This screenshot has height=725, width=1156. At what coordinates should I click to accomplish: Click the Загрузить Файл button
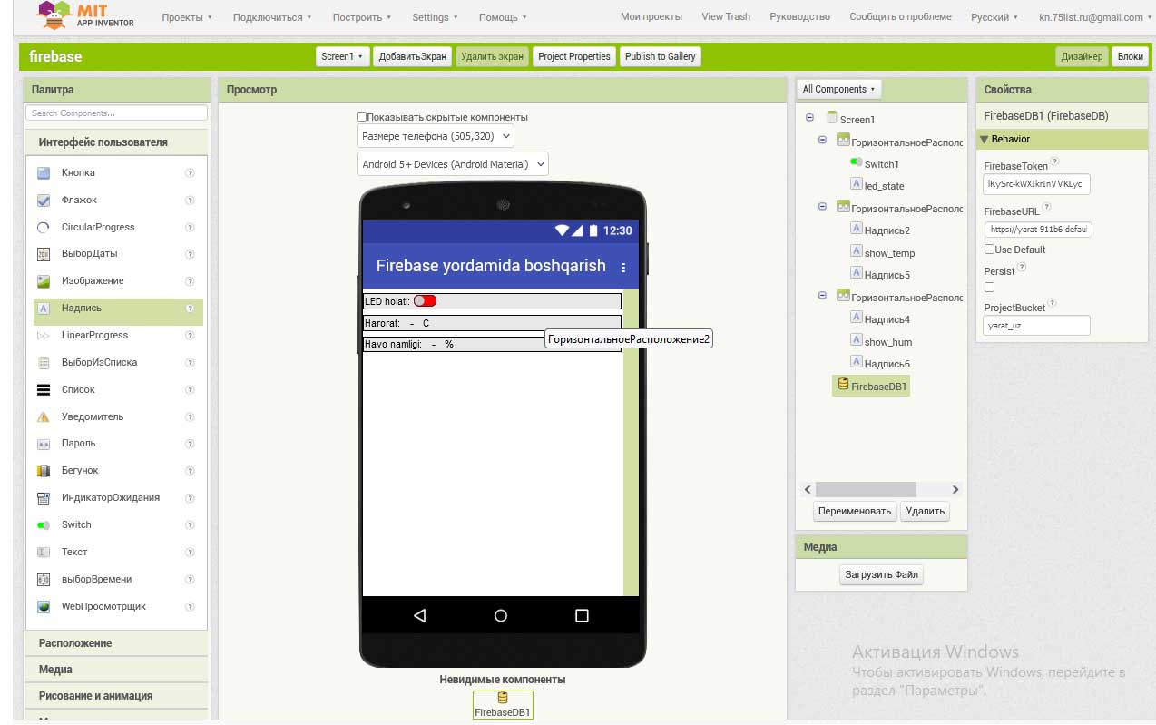881,574
